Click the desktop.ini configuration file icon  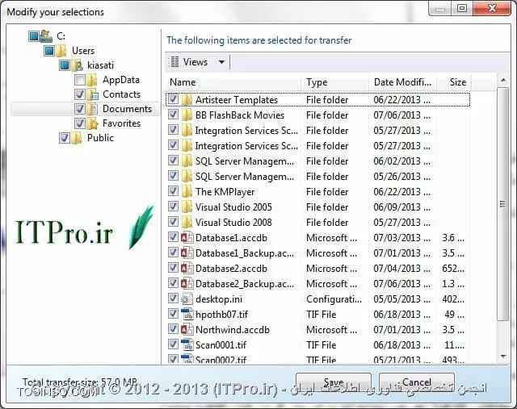pos(187,298)
